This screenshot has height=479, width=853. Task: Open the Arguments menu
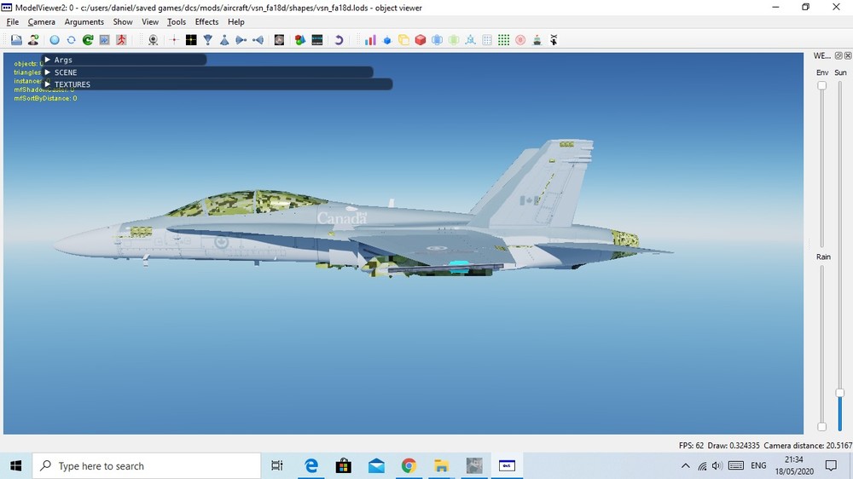click(x=84, y=22)
